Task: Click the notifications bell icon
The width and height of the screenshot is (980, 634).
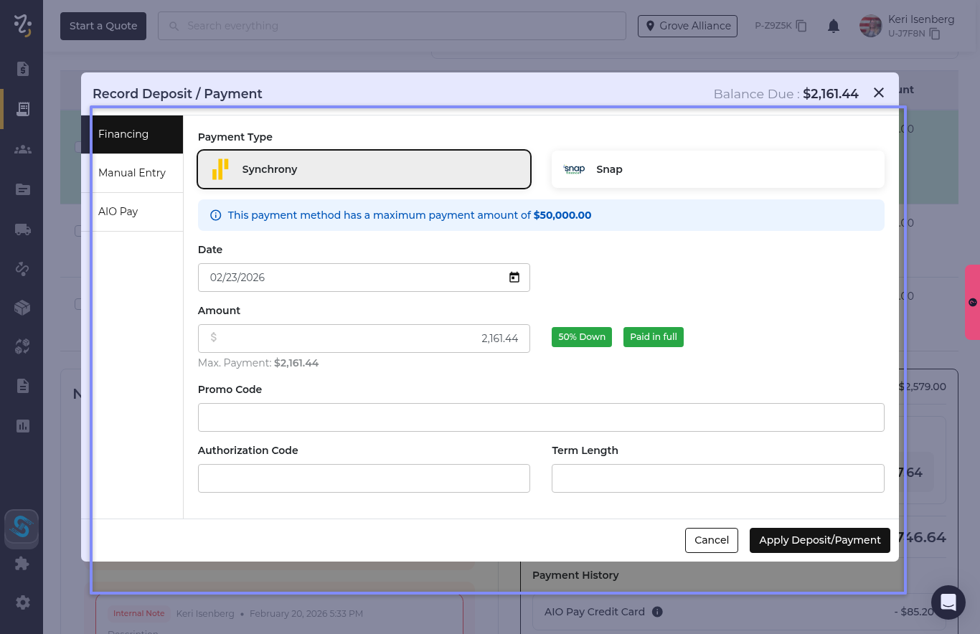Action: [x=833, y=26]
